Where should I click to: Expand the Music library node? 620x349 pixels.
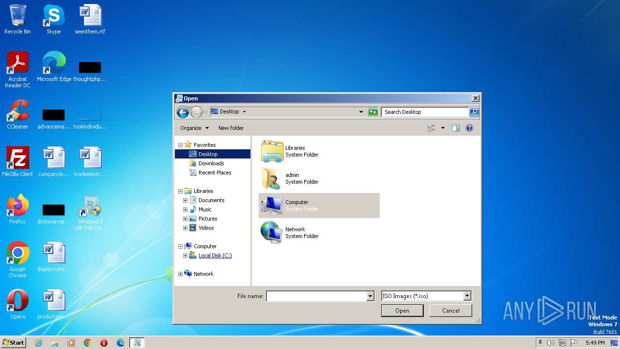point(185,209)
